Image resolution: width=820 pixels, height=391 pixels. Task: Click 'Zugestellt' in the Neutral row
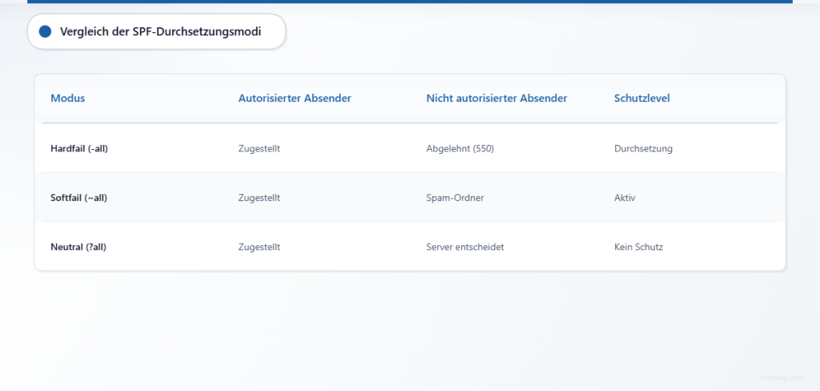[259, 247]
